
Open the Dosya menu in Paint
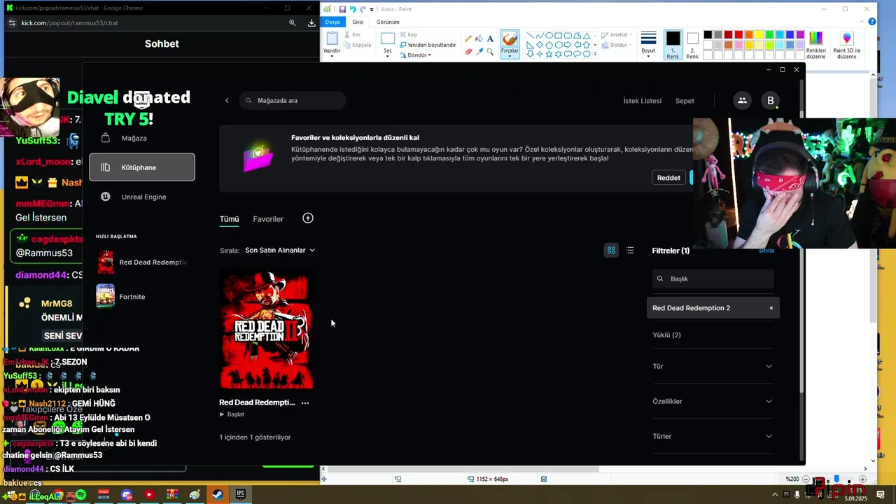click(332, 22)
